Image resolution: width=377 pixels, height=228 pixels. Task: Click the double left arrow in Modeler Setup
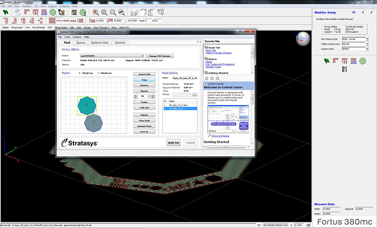tap(353, 12)
